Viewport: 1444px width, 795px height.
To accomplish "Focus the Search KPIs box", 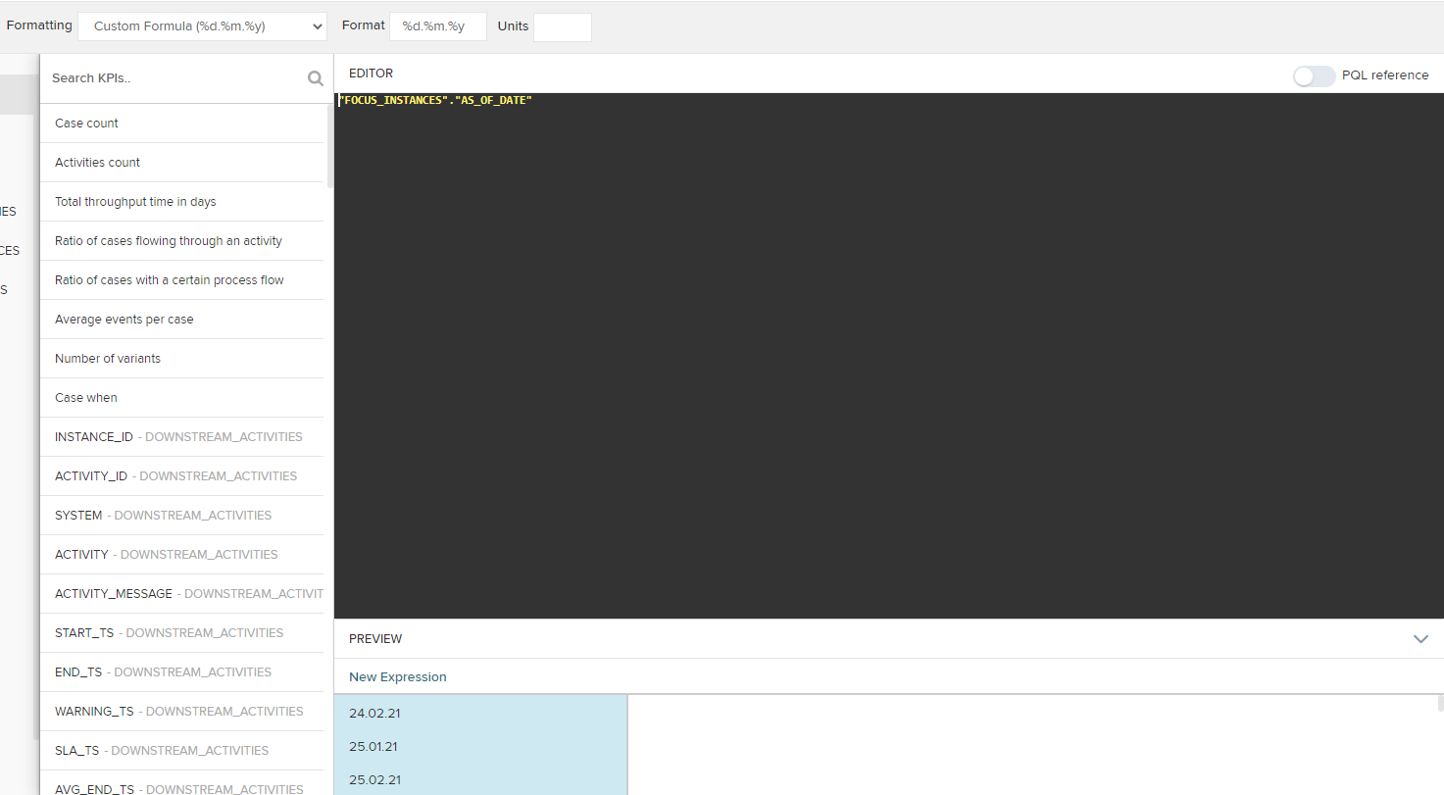I will click(x=176, y=78).
